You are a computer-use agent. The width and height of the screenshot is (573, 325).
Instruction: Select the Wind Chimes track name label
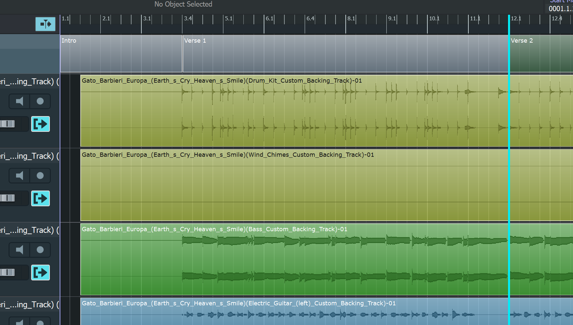(30, 156)
